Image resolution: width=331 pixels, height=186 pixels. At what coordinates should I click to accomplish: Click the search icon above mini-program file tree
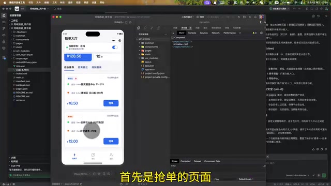pyautogui.click(x=145, y=28)
